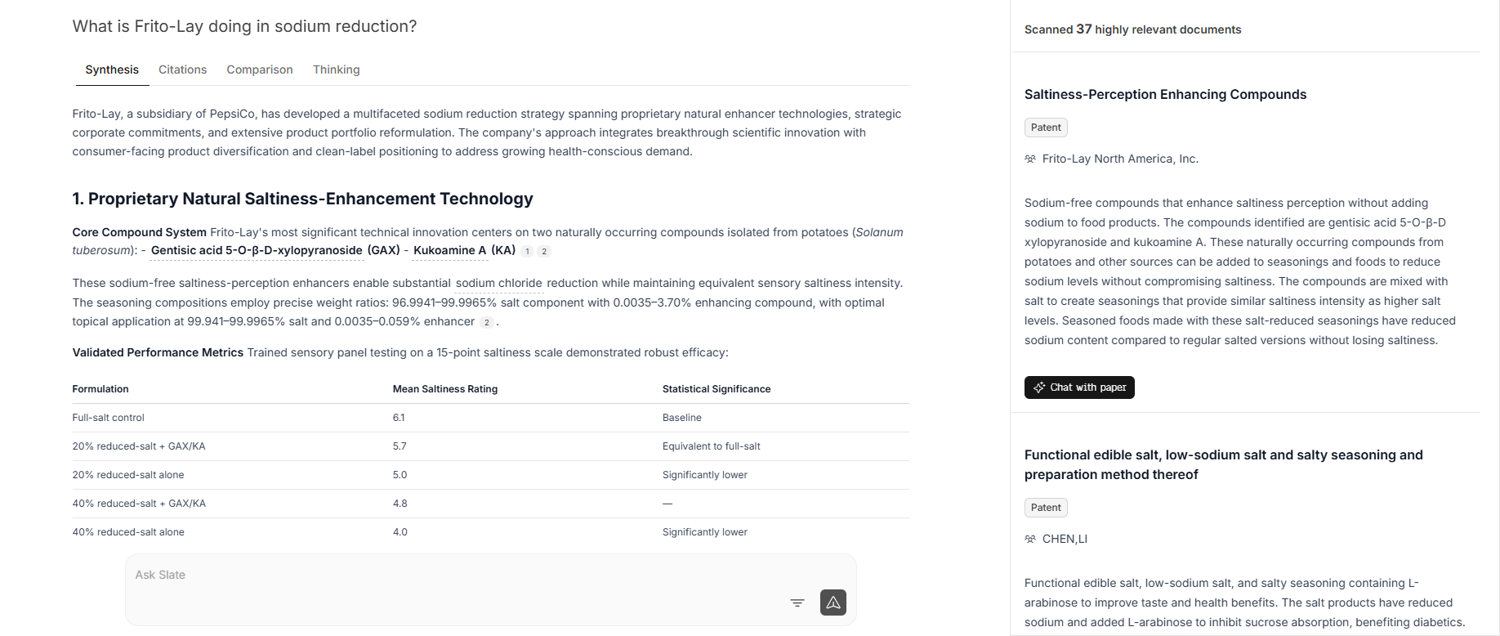Click the underlined Kukoamine A term
The height and width of the screenshot is (636, 1500).
click(x=449, y=251)
